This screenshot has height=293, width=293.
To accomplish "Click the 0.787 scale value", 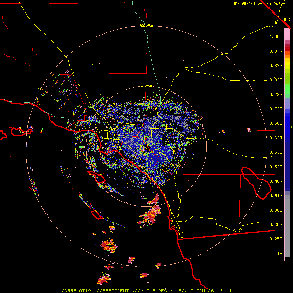I will [276, 94].
